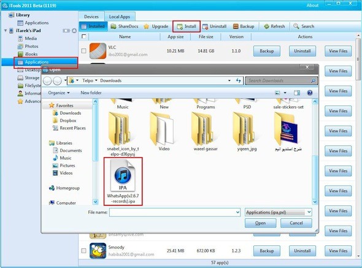Open the snabel_icon_by_telpo folder
Viewport: 362px width, 268px height.
(123, 134)
